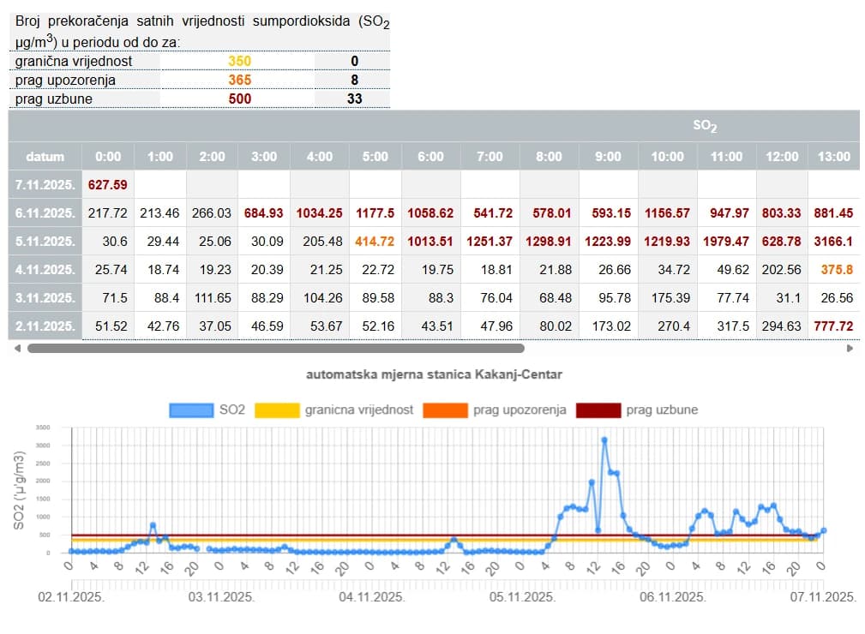Click the highest peak point on the chart
The height and width of the screenshot is (634, 865).
click(x=604, y=440)
